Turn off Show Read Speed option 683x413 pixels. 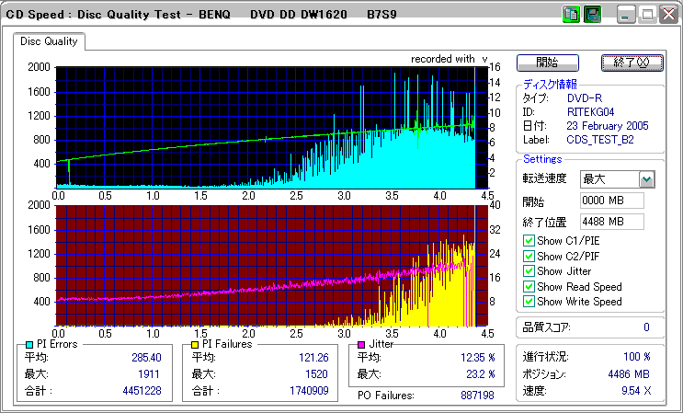point(529,287)
